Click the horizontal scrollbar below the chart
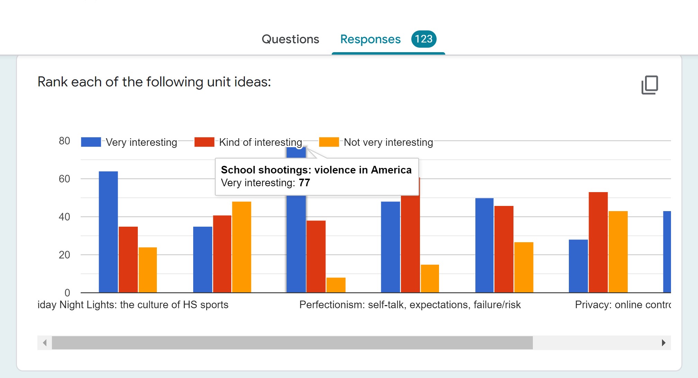This screenshot has width=698, height=378. 291,343
